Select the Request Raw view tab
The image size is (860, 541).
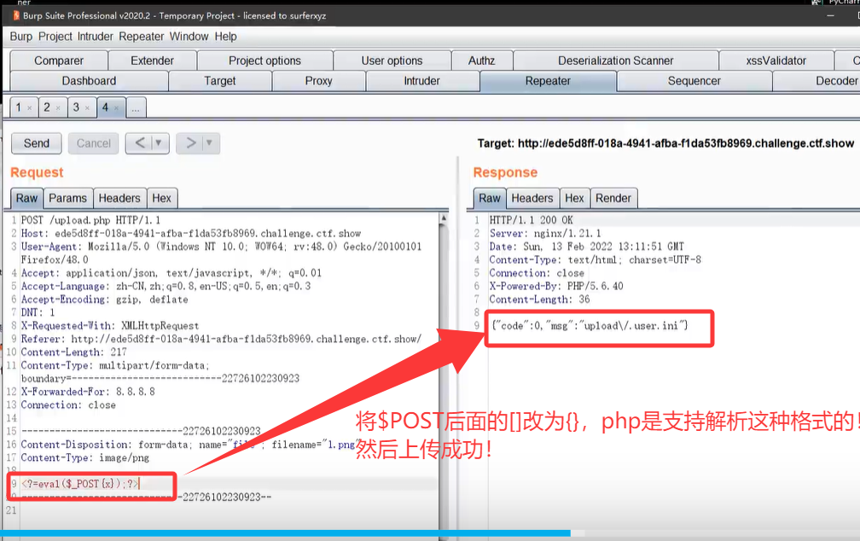26,198
